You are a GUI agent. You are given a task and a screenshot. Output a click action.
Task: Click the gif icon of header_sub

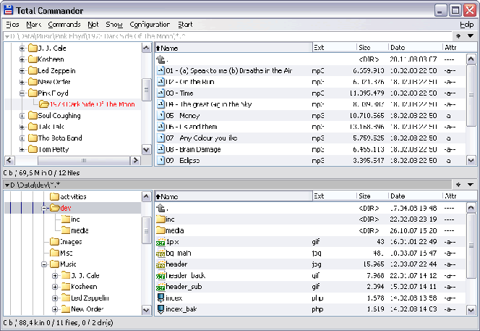point(160,287)
